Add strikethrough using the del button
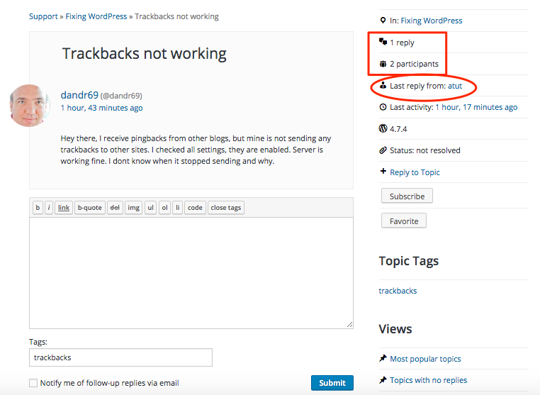Screen dimensions: 540x395 tap(115, 208)
